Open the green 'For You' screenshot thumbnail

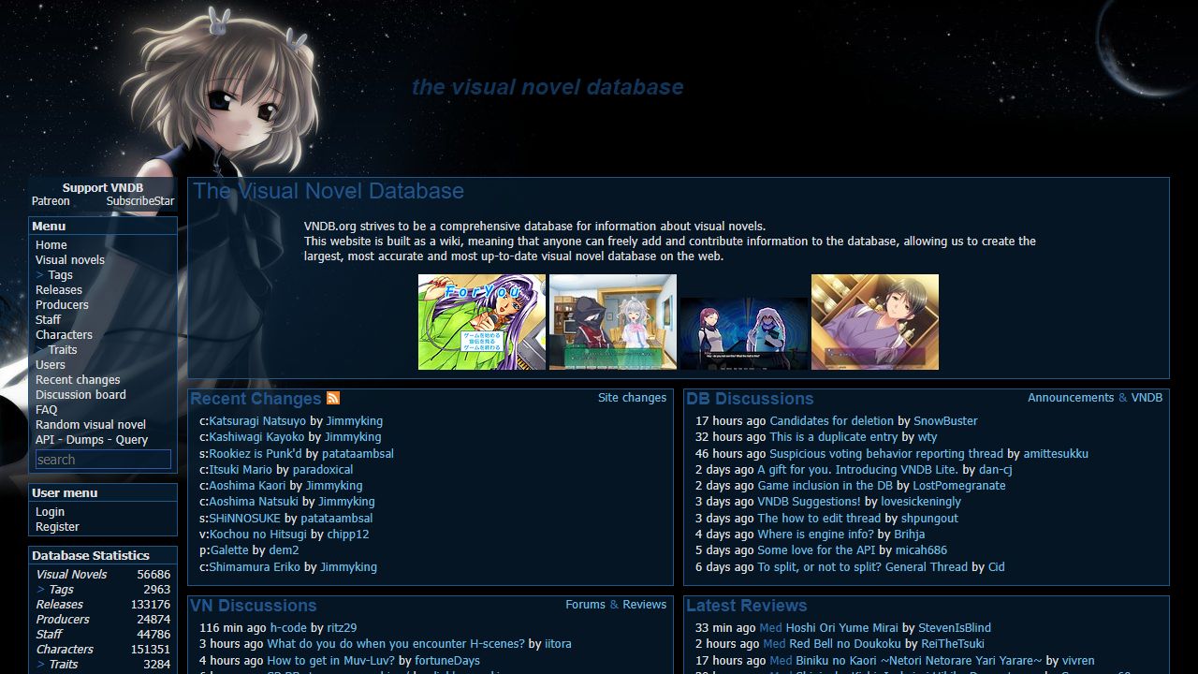click(482, 322)
